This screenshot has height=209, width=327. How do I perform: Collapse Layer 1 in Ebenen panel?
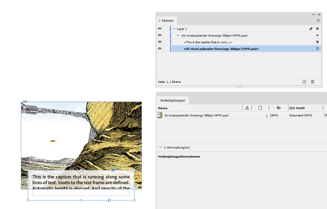[174, 29]
